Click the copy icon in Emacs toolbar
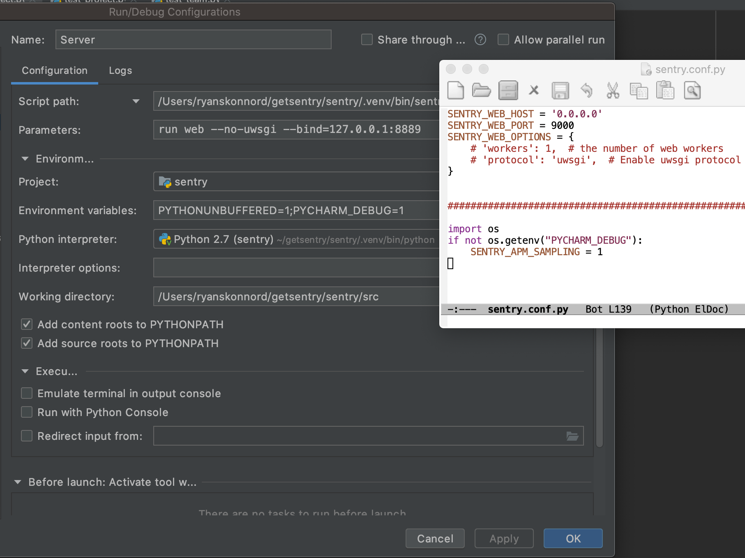This screenshot has height=558, width=745. tap(639, 90)
